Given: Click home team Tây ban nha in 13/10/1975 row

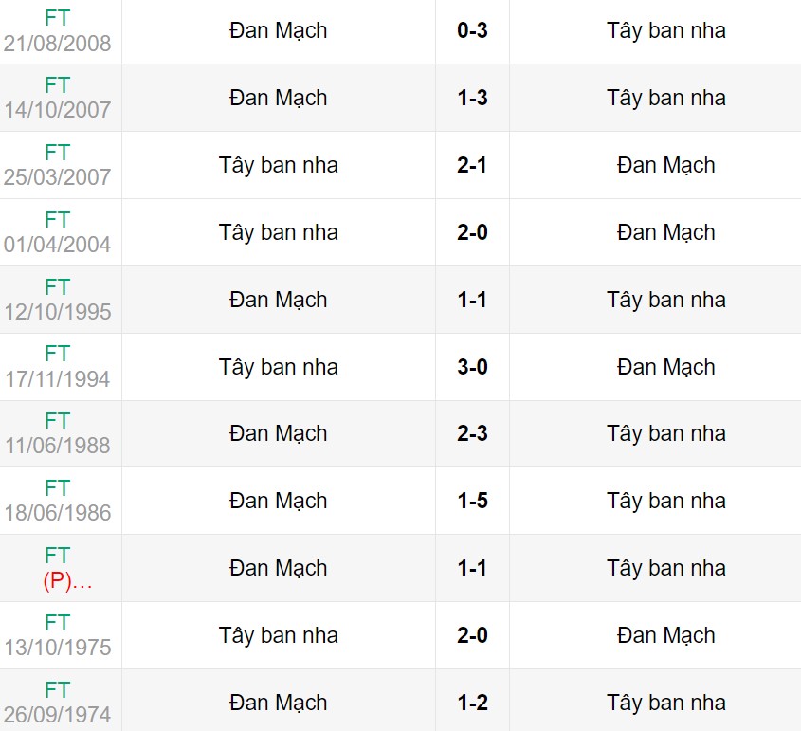Looking at the screenshot, I should coord(279,635).
